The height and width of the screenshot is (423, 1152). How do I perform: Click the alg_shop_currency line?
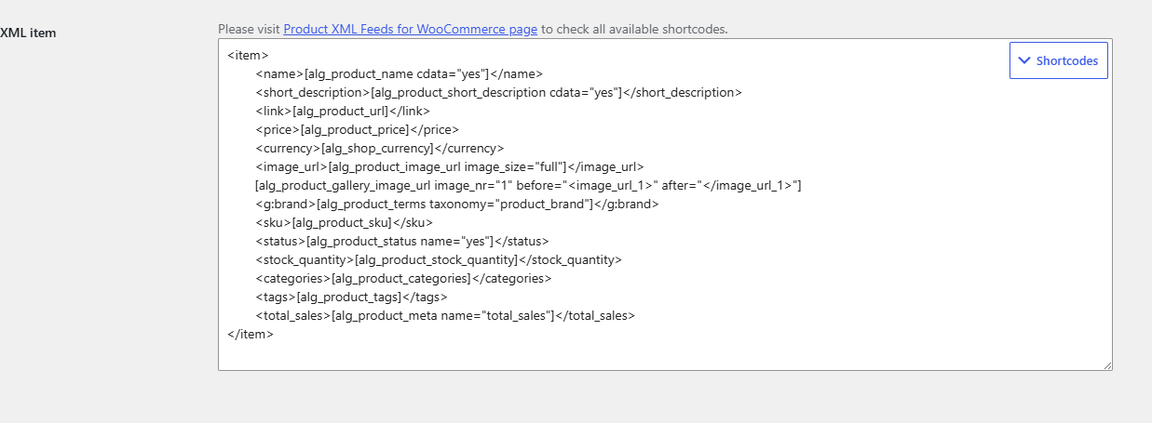[x=379, y=149]
